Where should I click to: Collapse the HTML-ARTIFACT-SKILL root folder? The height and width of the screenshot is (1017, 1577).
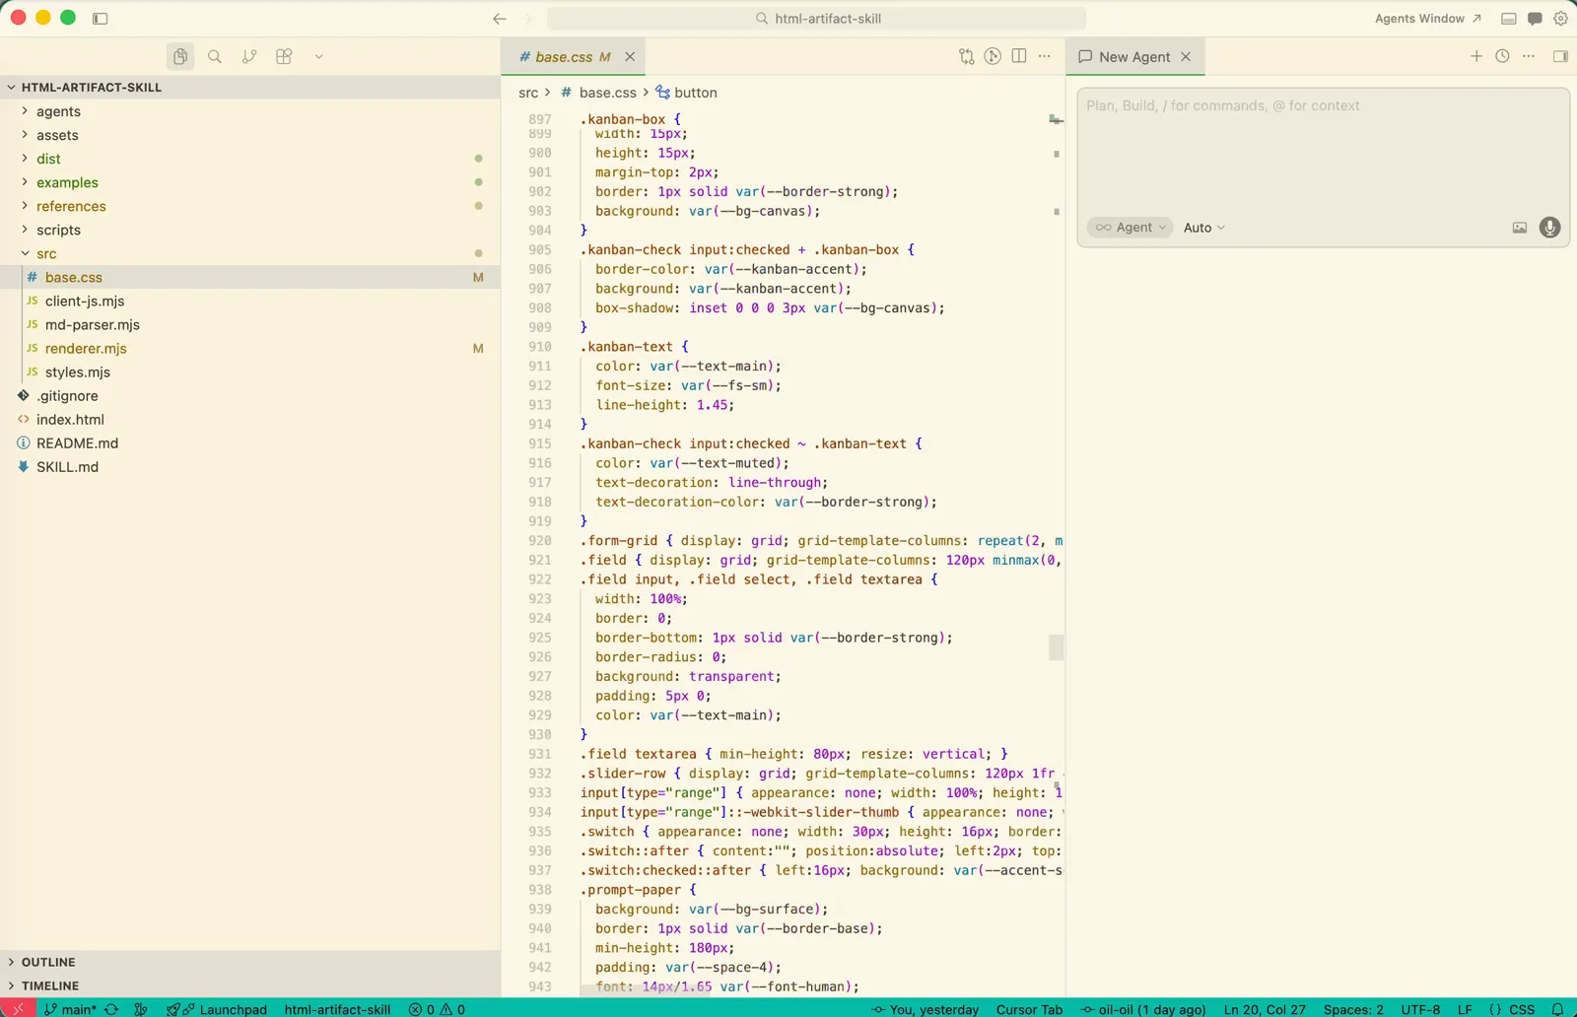pos(250,87)
